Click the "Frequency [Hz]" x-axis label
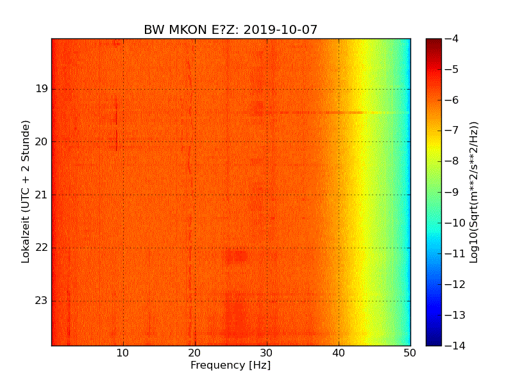The width and height of the screenshot is (513, 384). tap(231, 365)
